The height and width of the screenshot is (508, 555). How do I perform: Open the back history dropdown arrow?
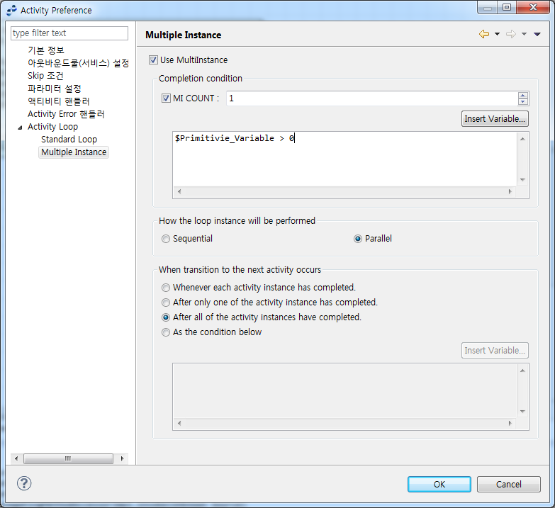tap(497, 34)
